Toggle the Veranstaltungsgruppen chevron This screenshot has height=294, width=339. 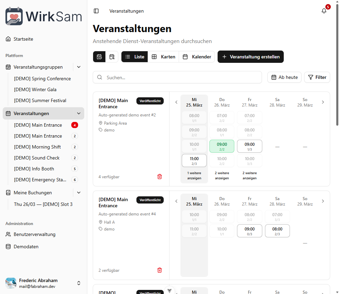79,67
